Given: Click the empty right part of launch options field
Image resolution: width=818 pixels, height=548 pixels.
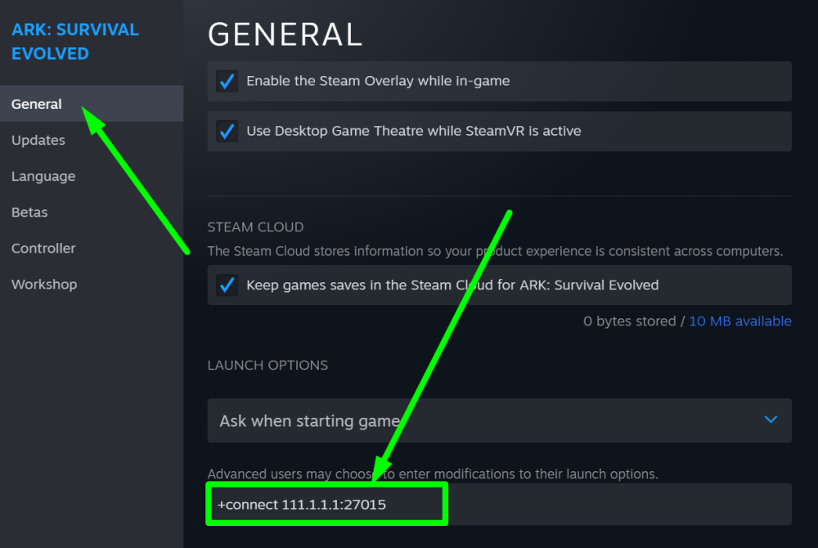Looking at the screenshot, I should (620, 504).
